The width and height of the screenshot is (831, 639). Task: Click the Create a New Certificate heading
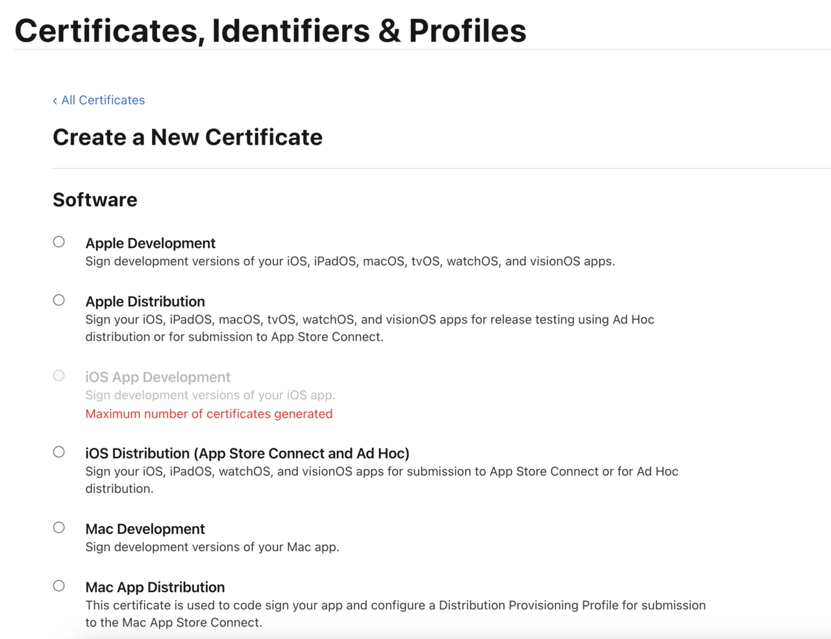pos(187,138)
